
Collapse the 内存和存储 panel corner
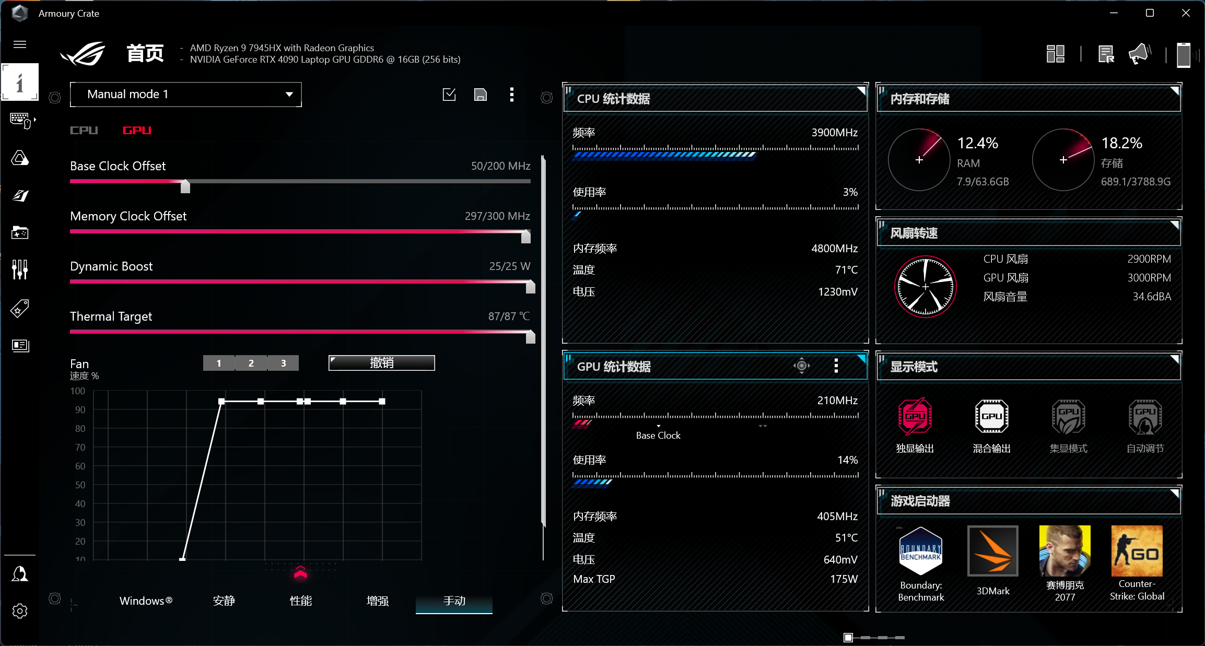click(x=1175, y=91)
